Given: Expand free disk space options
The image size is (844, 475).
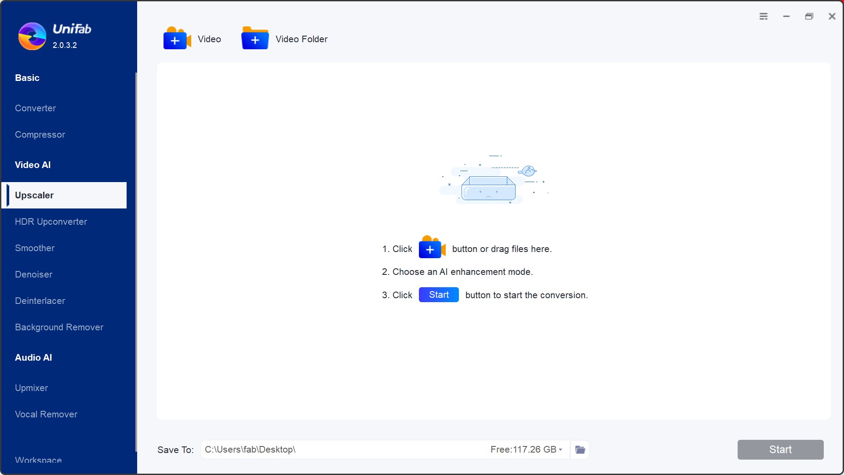Looking at the screenshot, I should [x=560, y=450].
